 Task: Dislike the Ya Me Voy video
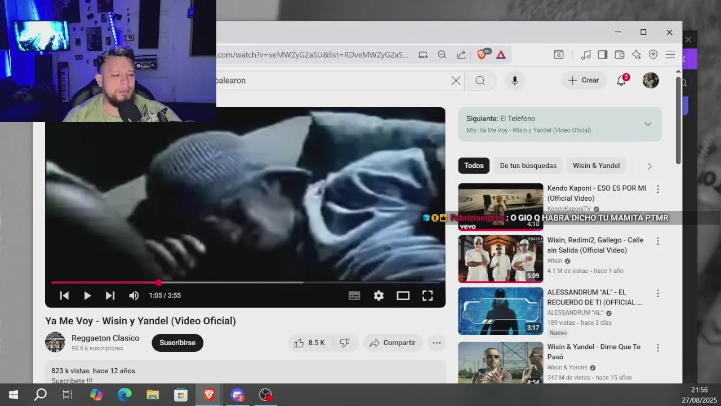(x=345, y=343)
